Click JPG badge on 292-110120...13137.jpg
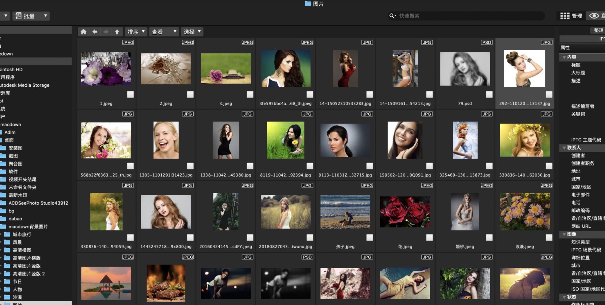Image resolution: width=605 pixels, height=305 pixels. [546, 42]
